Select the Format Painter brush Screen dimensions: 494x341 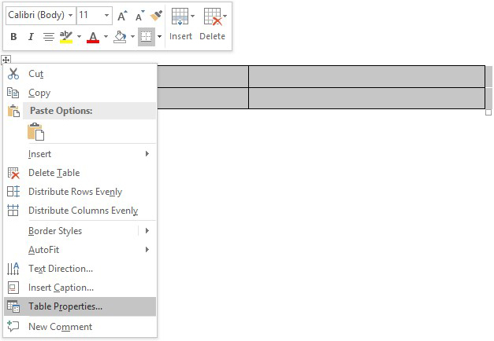pyautogui.click(x=155, y=15)
